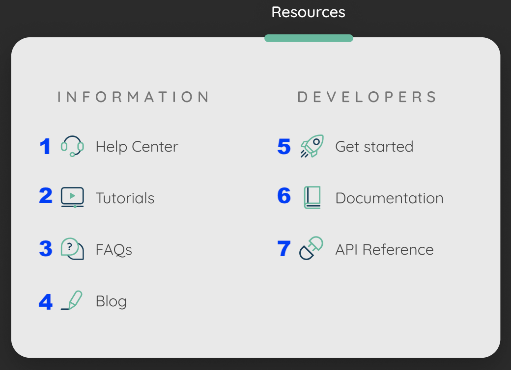
Task: Click the play symbol inside the Tutorials icon
Action: 72,197
